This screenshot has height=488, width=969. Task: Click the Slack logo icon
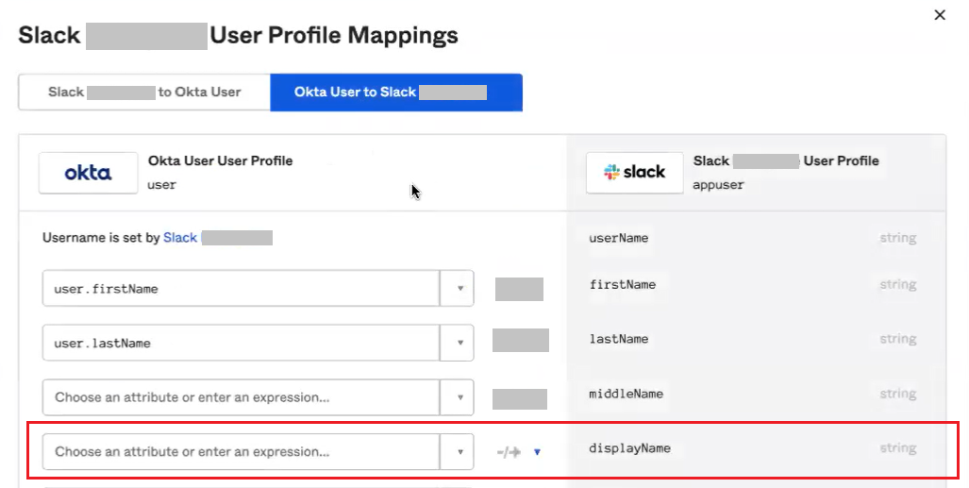coord(634,173)
